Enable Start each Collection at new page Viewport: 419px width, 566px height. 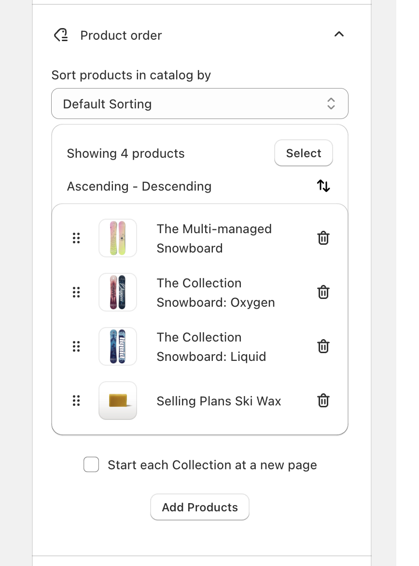click(91, 465)
